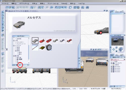Click the new collection icon below the tree
126x90 pixels.
point(14,65)
